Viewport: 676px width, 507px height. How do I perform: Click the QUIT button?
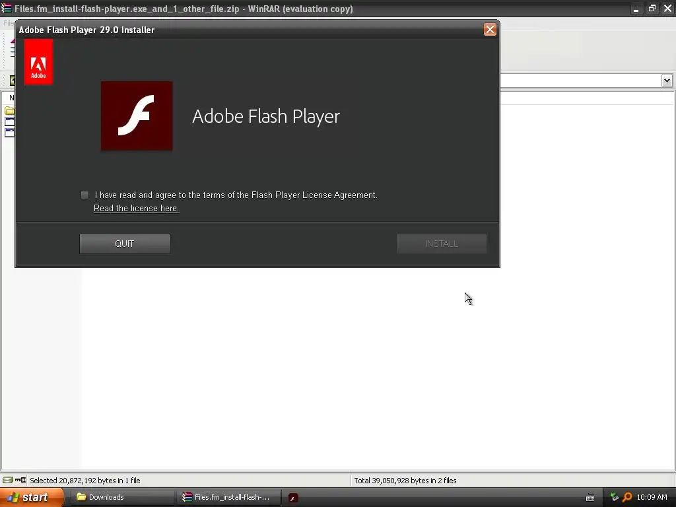tap(125, 244)
